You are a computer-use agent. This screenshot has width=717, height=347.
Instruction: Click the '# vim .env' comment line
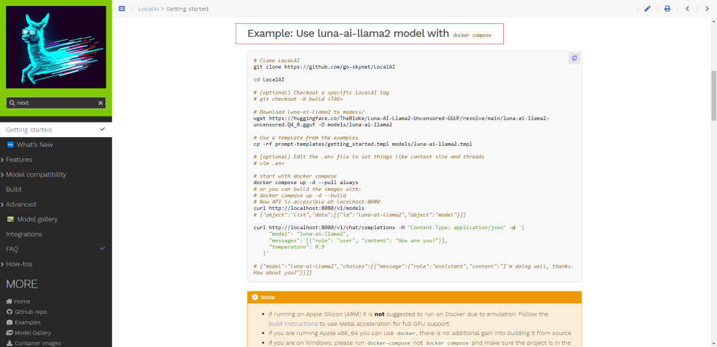coord(269,164)
